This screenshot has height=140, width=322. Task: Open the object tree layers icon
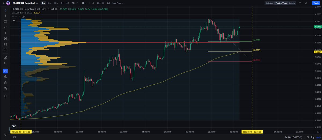5,134
